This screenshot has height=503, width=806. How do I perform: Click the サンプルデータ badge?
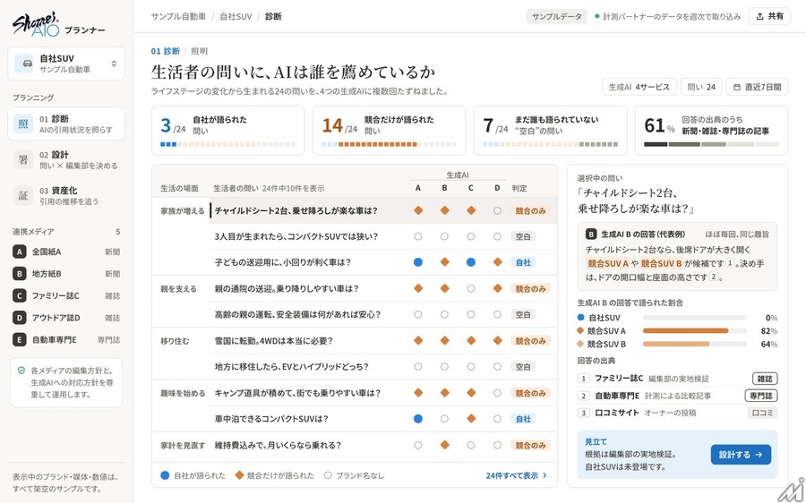tap(557, 16)
